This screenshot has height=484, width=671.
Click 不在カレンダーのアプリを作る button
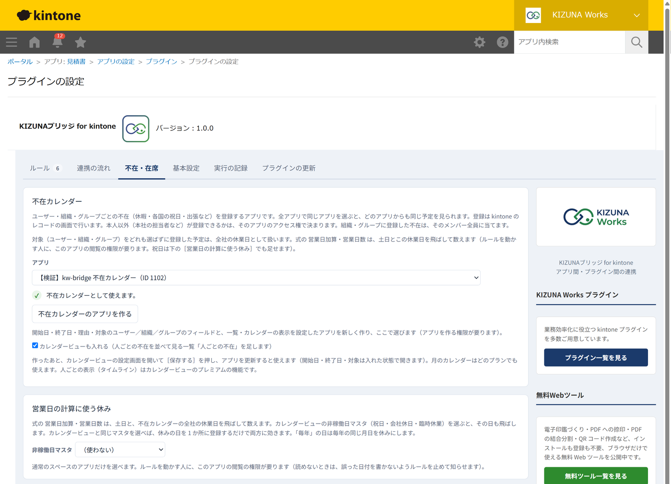tap(85, 314)
